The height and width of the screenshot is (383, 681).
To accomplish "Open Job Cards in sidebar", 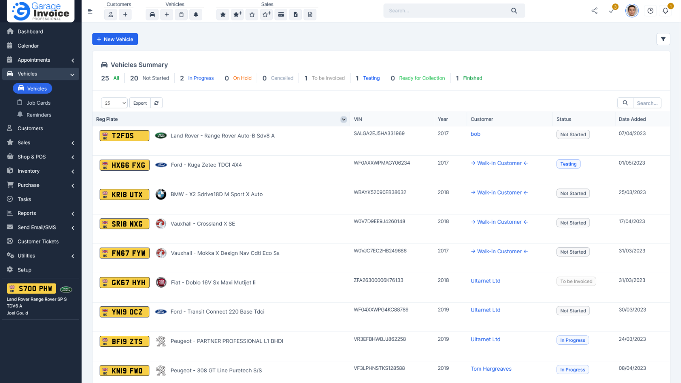I will (x=38, y=103).
